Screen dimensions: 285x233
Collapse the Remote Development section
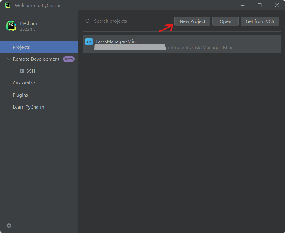(x=9, y=59)
